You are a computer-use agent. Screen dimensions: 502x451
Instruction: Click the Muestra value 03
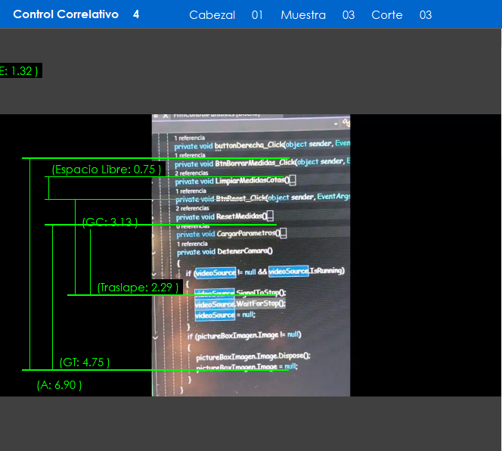[x=348, y=15]
